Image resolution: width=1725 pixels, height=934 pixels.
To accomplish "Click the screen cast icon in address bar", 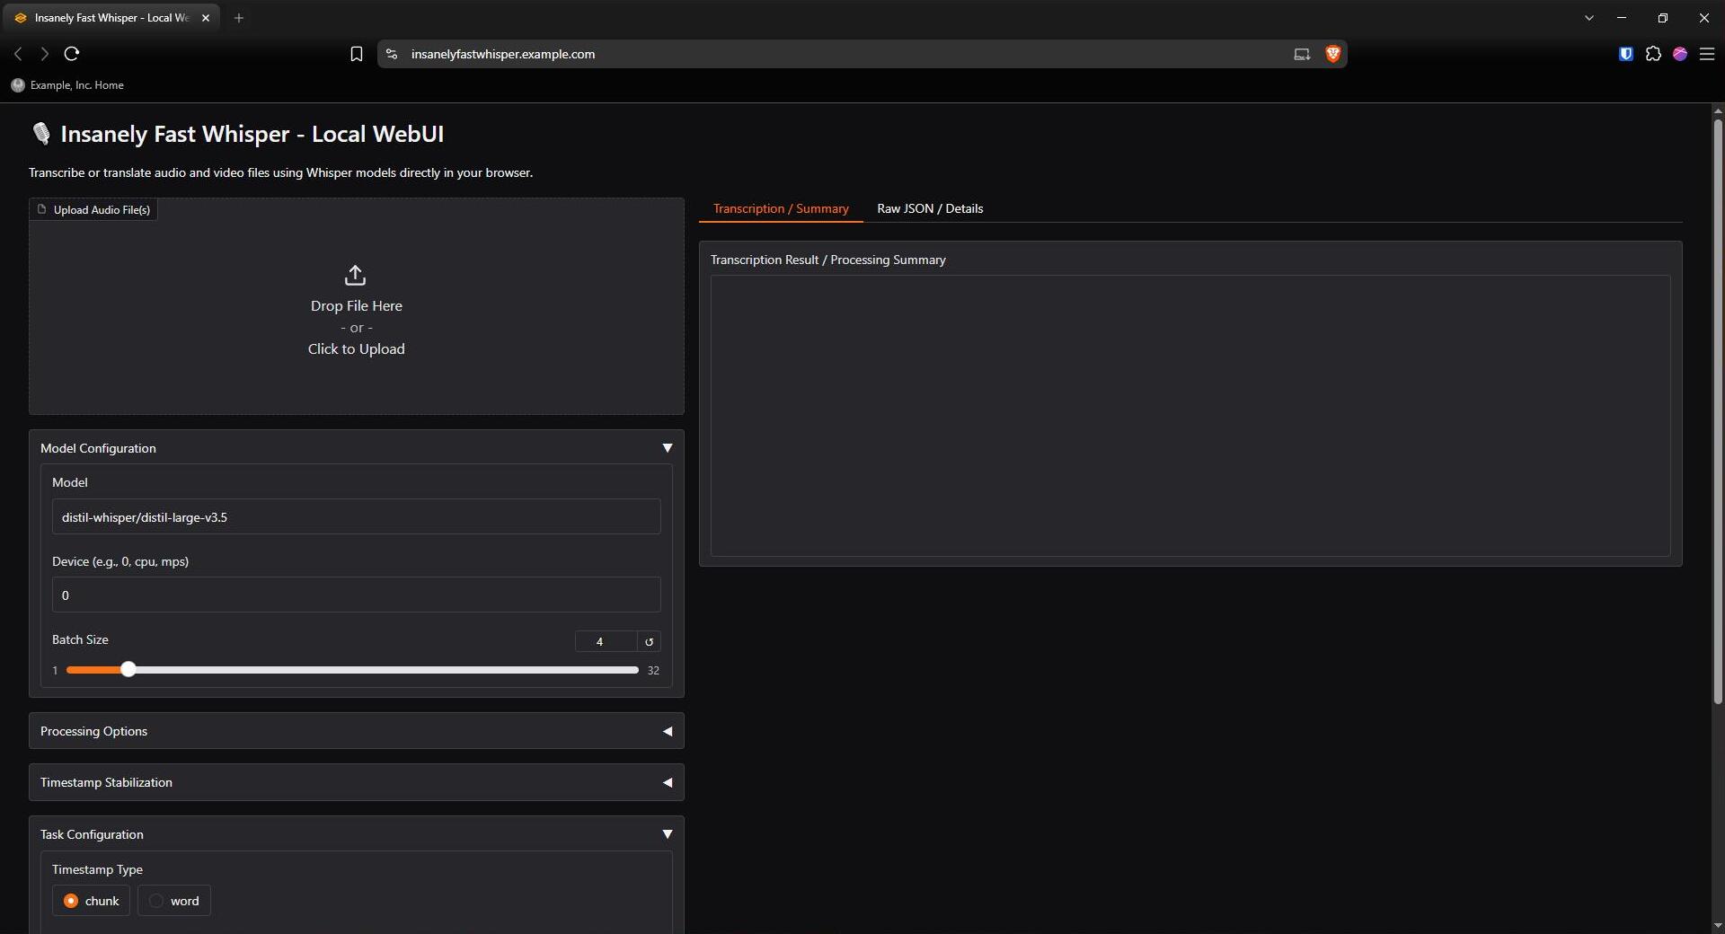I will point(1302,54).
